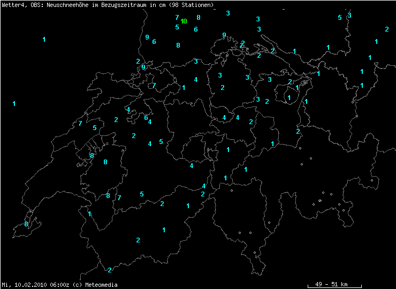Select the isolated station value 1 at upper left

click(44, 40)
